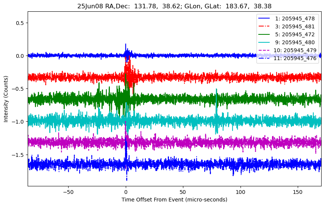Click the solid blue legend line sample

tap(264, 18)
